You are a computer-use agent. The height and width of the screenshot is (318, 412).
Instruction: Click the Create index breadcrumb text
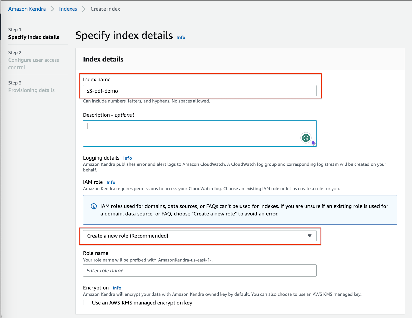tap(105, 9)
